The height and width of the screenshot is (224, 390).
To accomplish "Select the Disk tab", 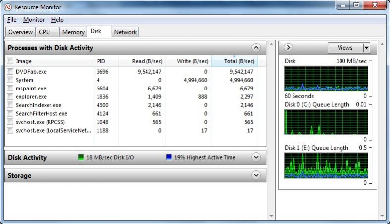I will [99, 32].
